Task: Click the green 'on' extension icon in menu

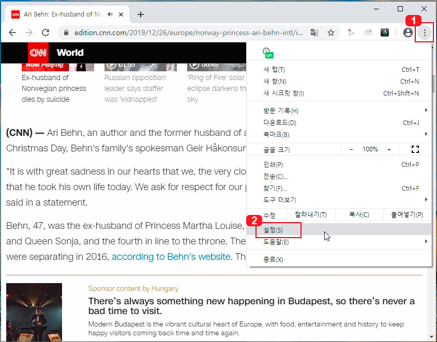Action: (268, 53)
